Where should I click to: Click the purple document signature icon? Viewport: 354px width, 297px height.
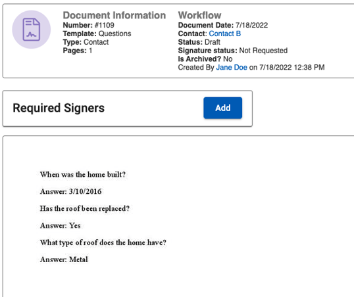click(32, 30)
